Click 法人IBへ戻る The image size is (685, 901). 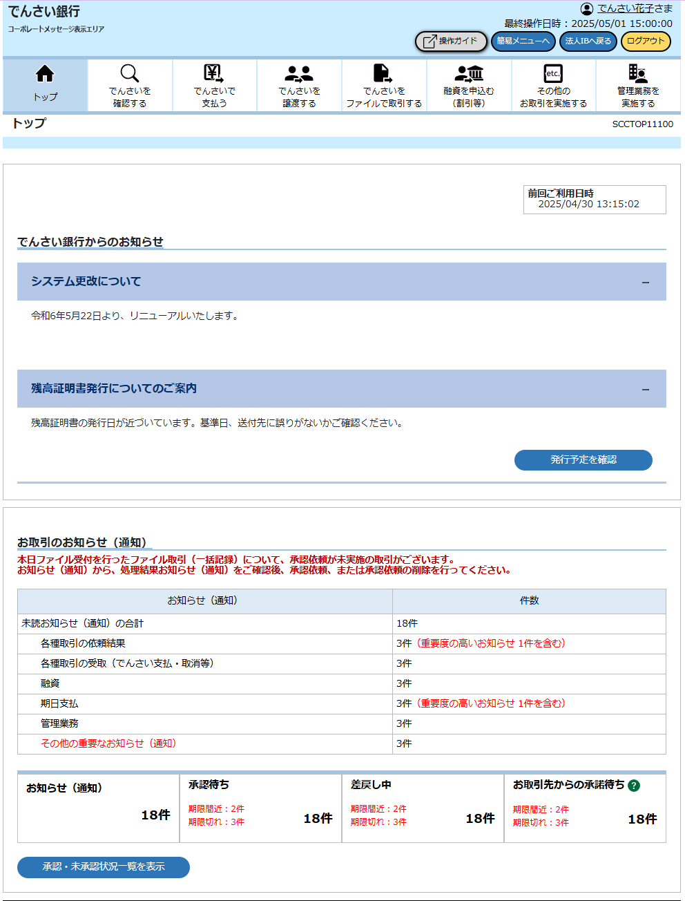pyautogui.click(x=588, y=41)
